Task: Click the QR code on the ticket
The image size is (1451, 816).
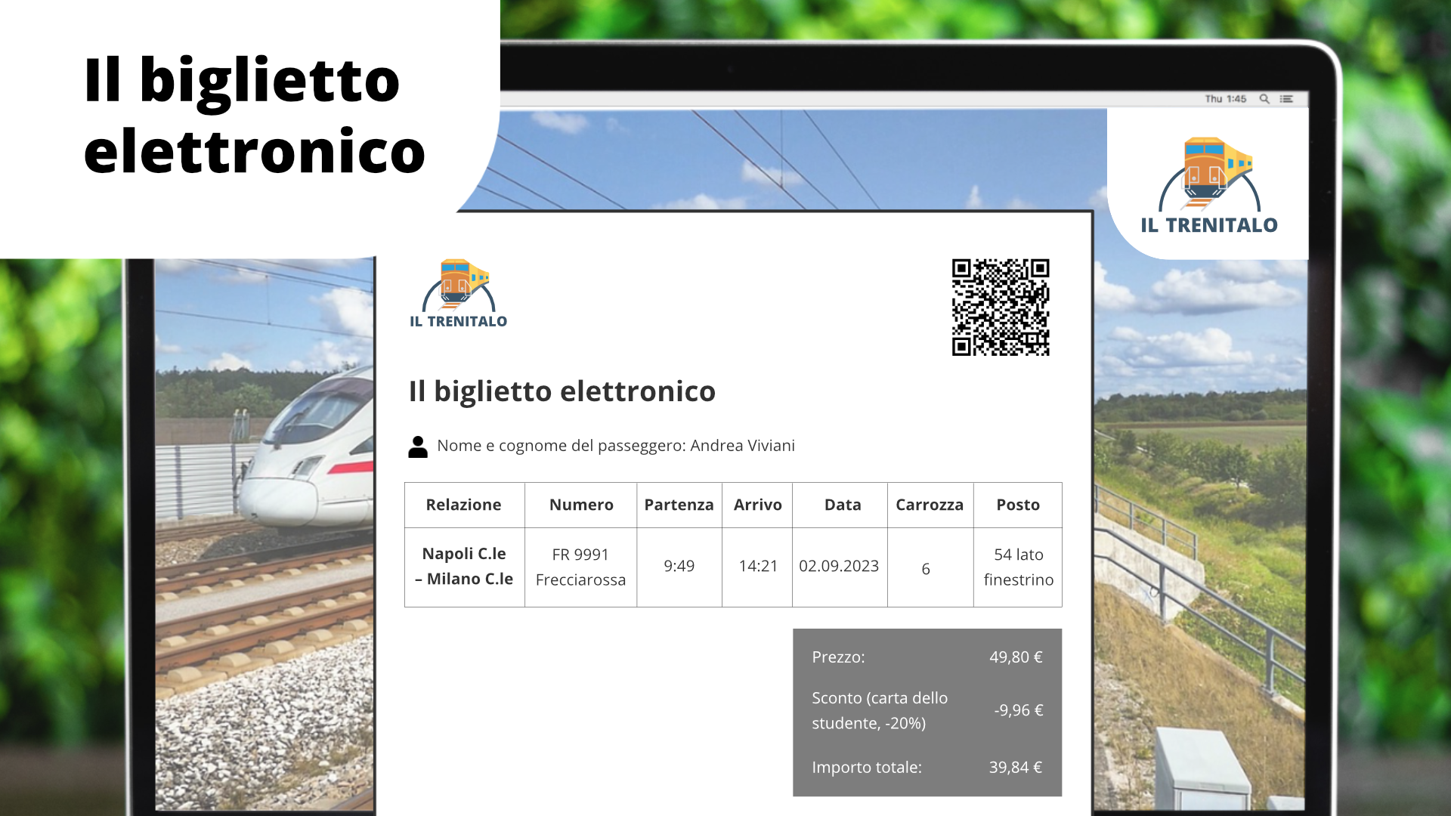Action: tap(1001, 308)
